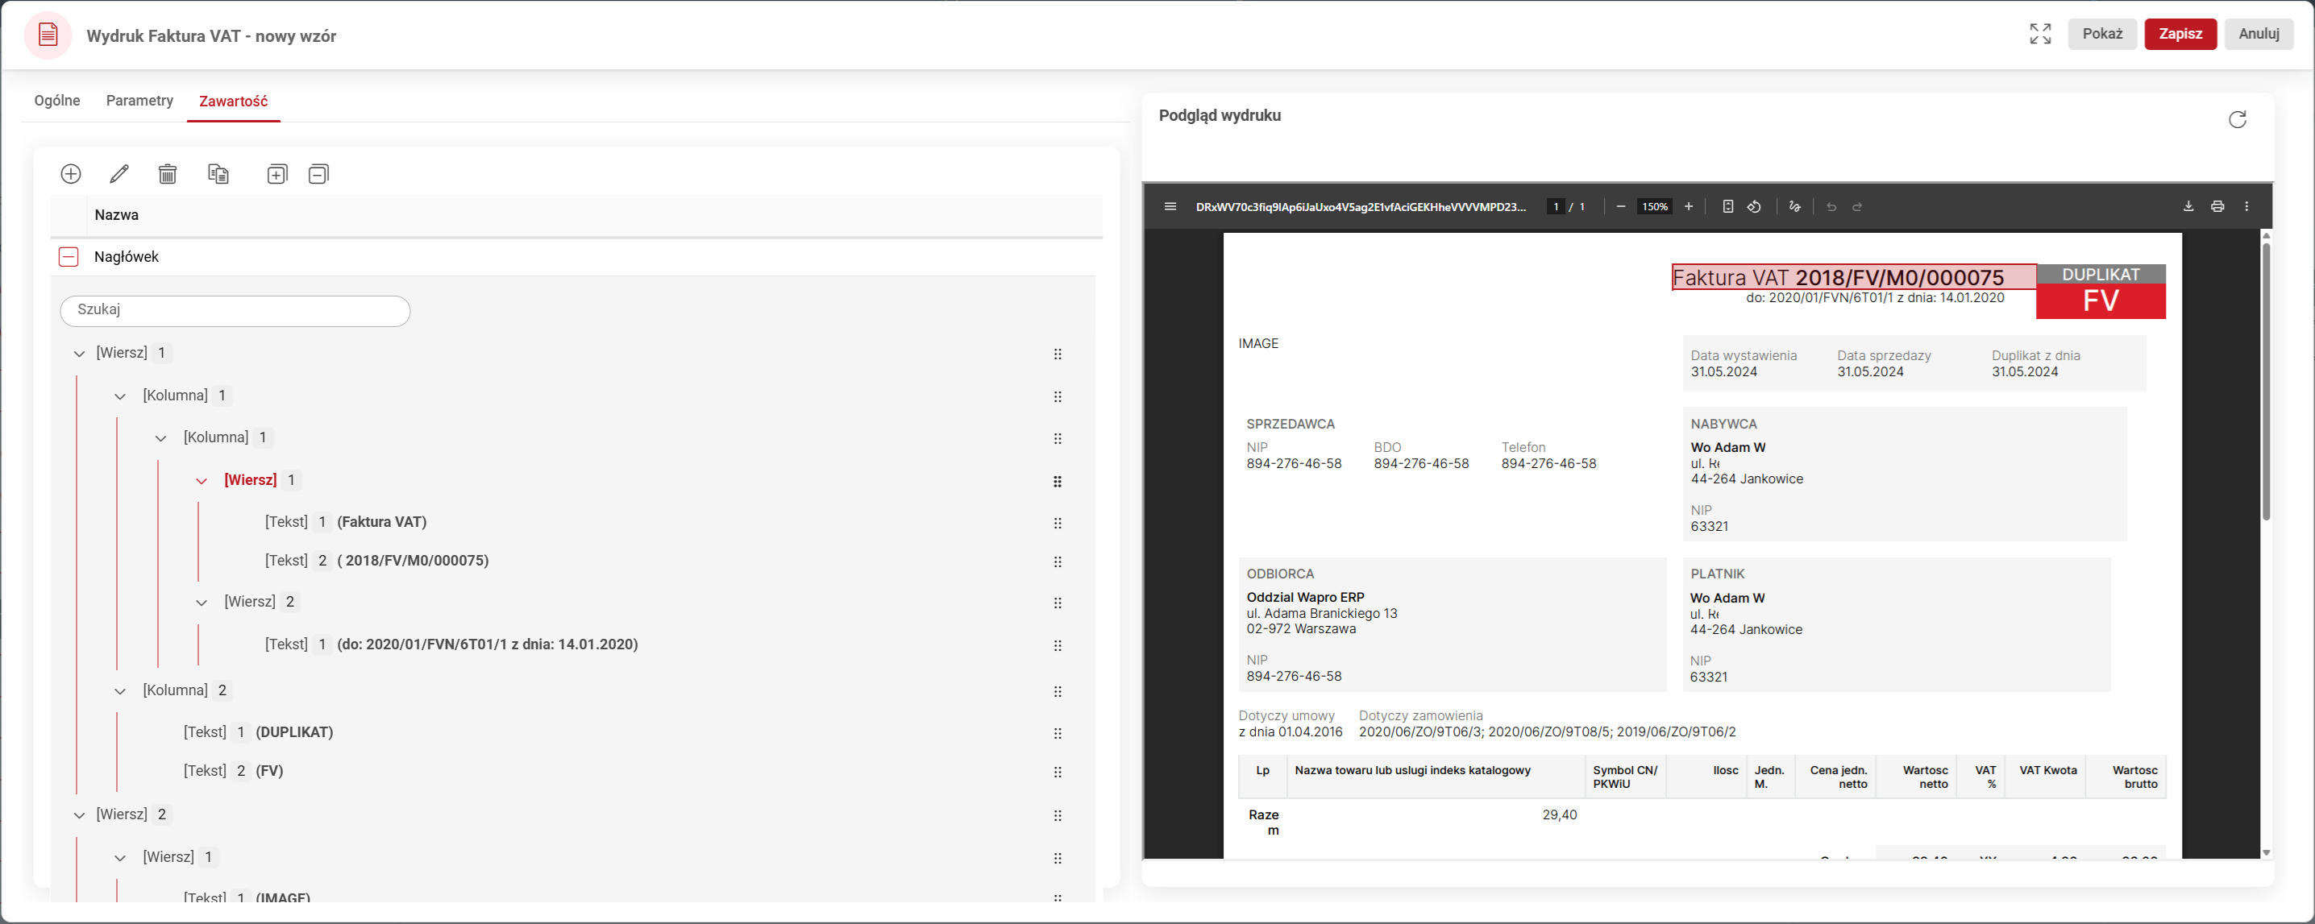Collapse the [Kolumna] 2 tree node
Image resolution: width=2315 pixels, height=924 pixels.
tap(120, 691)
